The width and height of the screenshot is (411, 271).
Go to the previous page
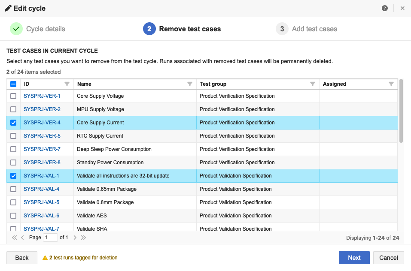coord(22,238)
